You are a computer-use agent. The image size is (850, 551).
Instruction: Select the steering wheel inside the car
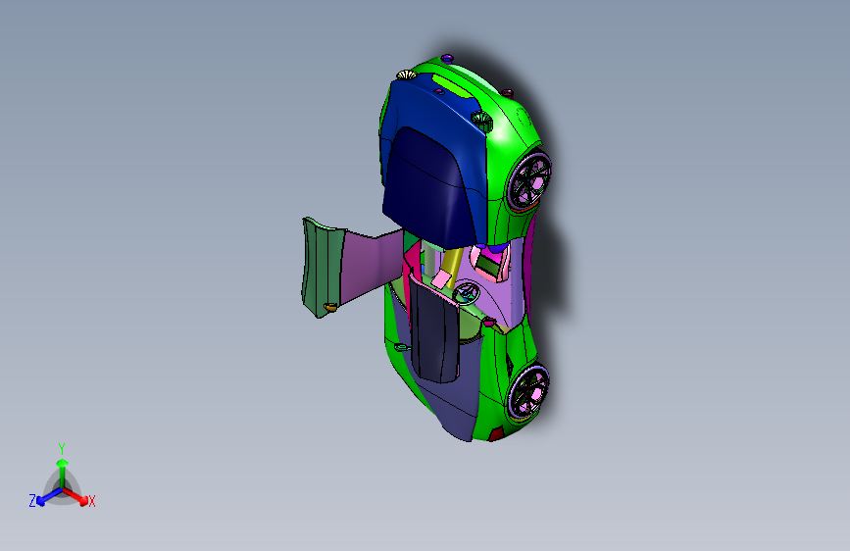(466, 293)
